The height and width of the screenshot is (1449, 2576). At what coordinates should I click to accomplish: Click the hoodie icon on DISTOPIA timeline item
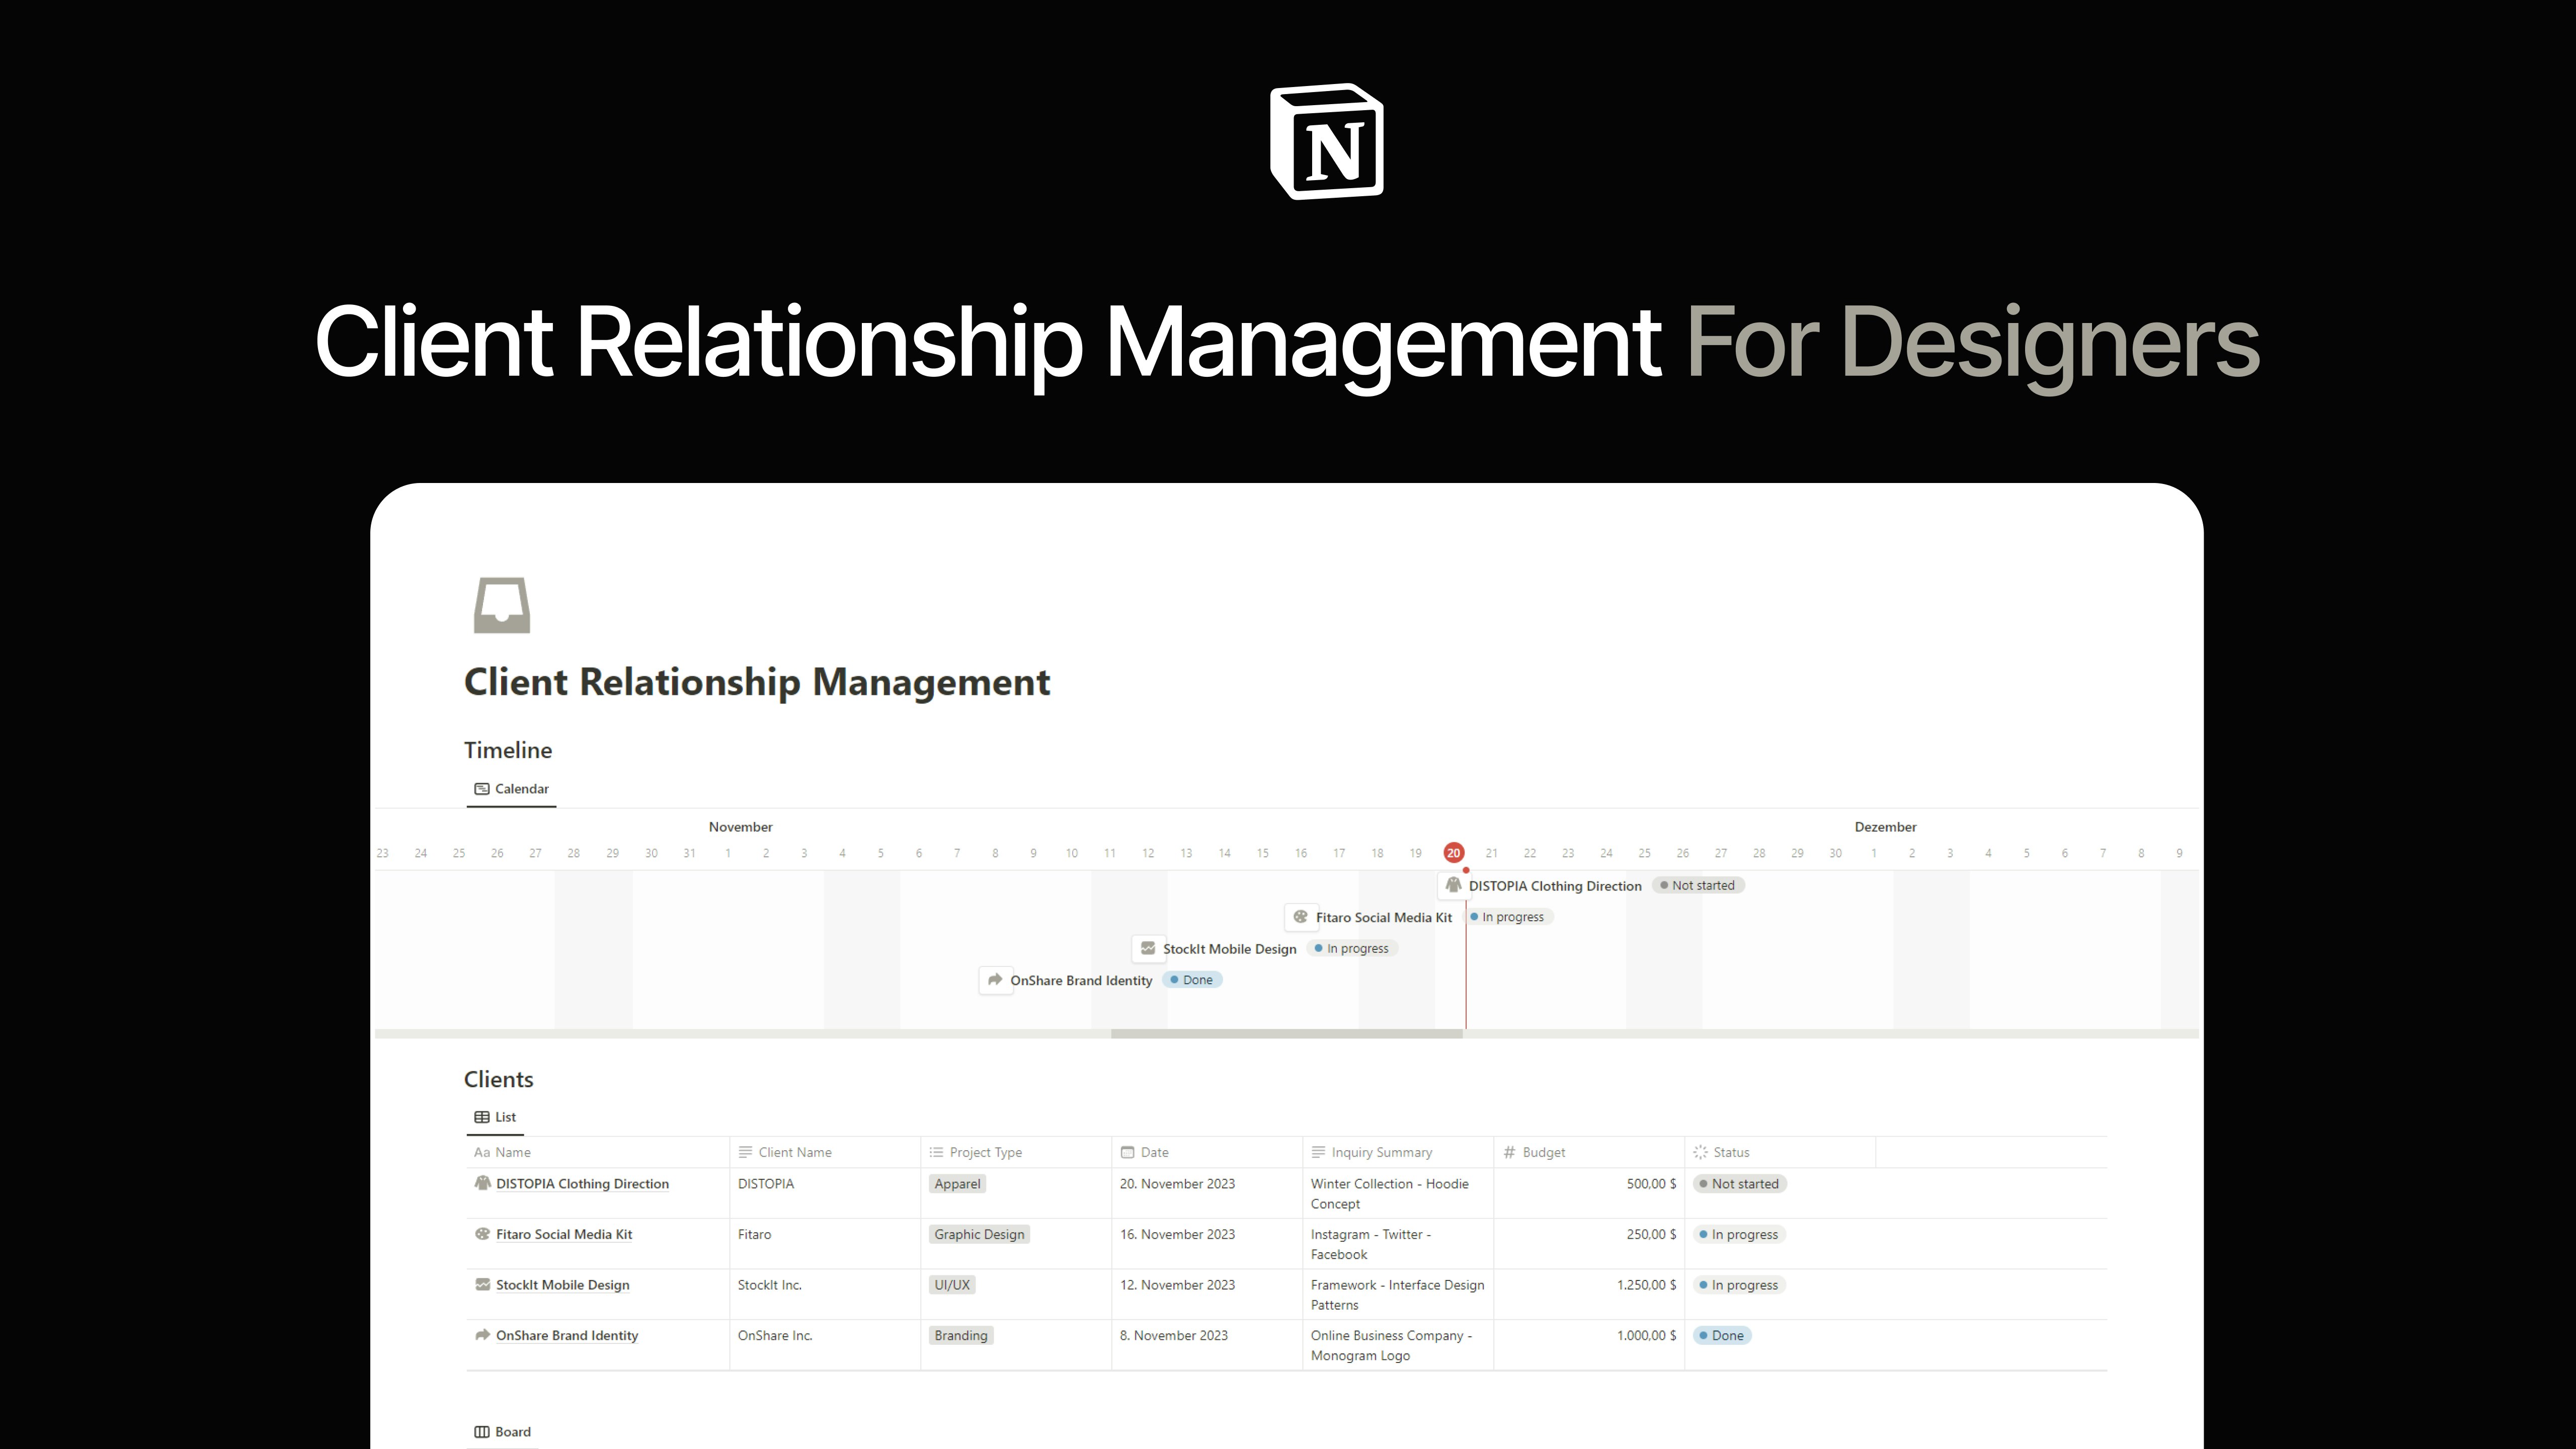point(1453,885)
